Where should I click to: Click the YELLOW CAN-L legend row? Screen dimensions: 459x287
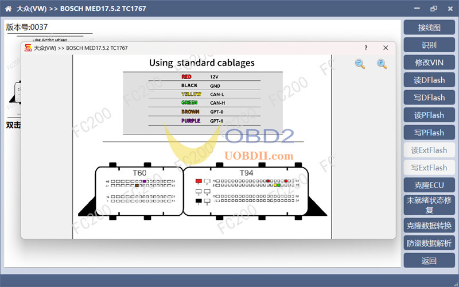tap(204, 94)
